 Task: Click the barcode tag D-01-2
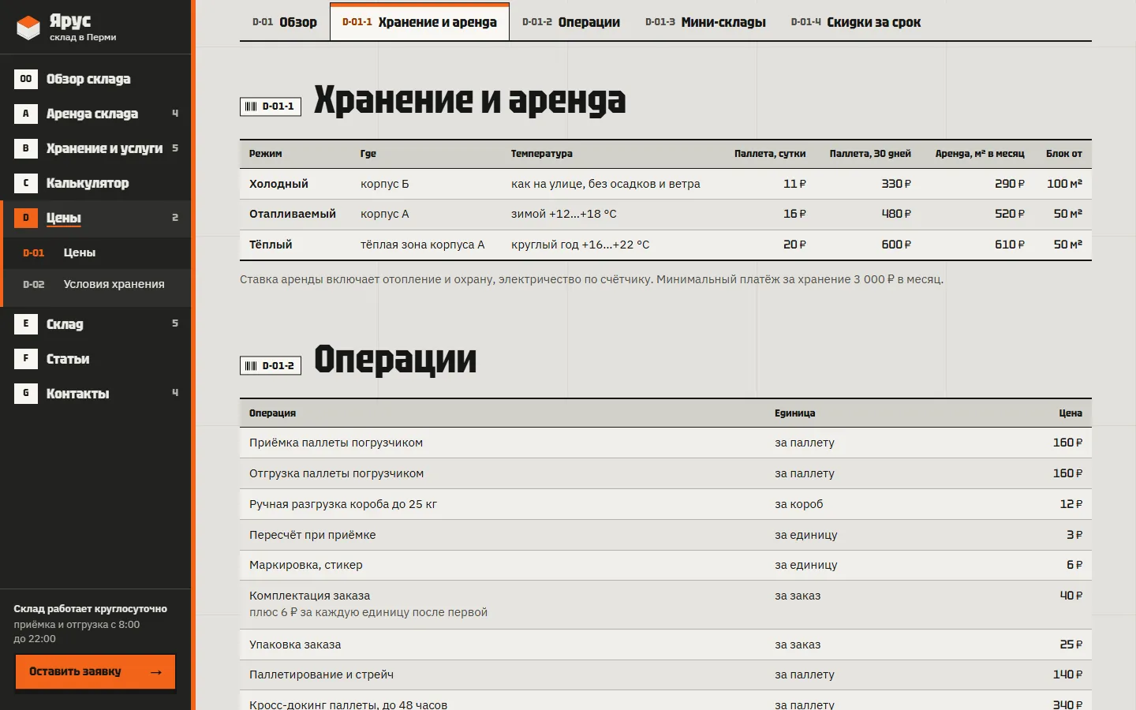point(271,366)
